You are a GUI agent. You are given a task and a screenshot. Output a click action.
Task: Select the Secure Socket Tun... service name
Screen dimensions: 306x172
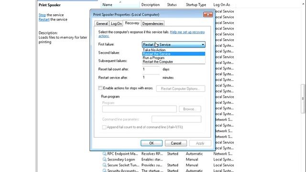(123, 165)
